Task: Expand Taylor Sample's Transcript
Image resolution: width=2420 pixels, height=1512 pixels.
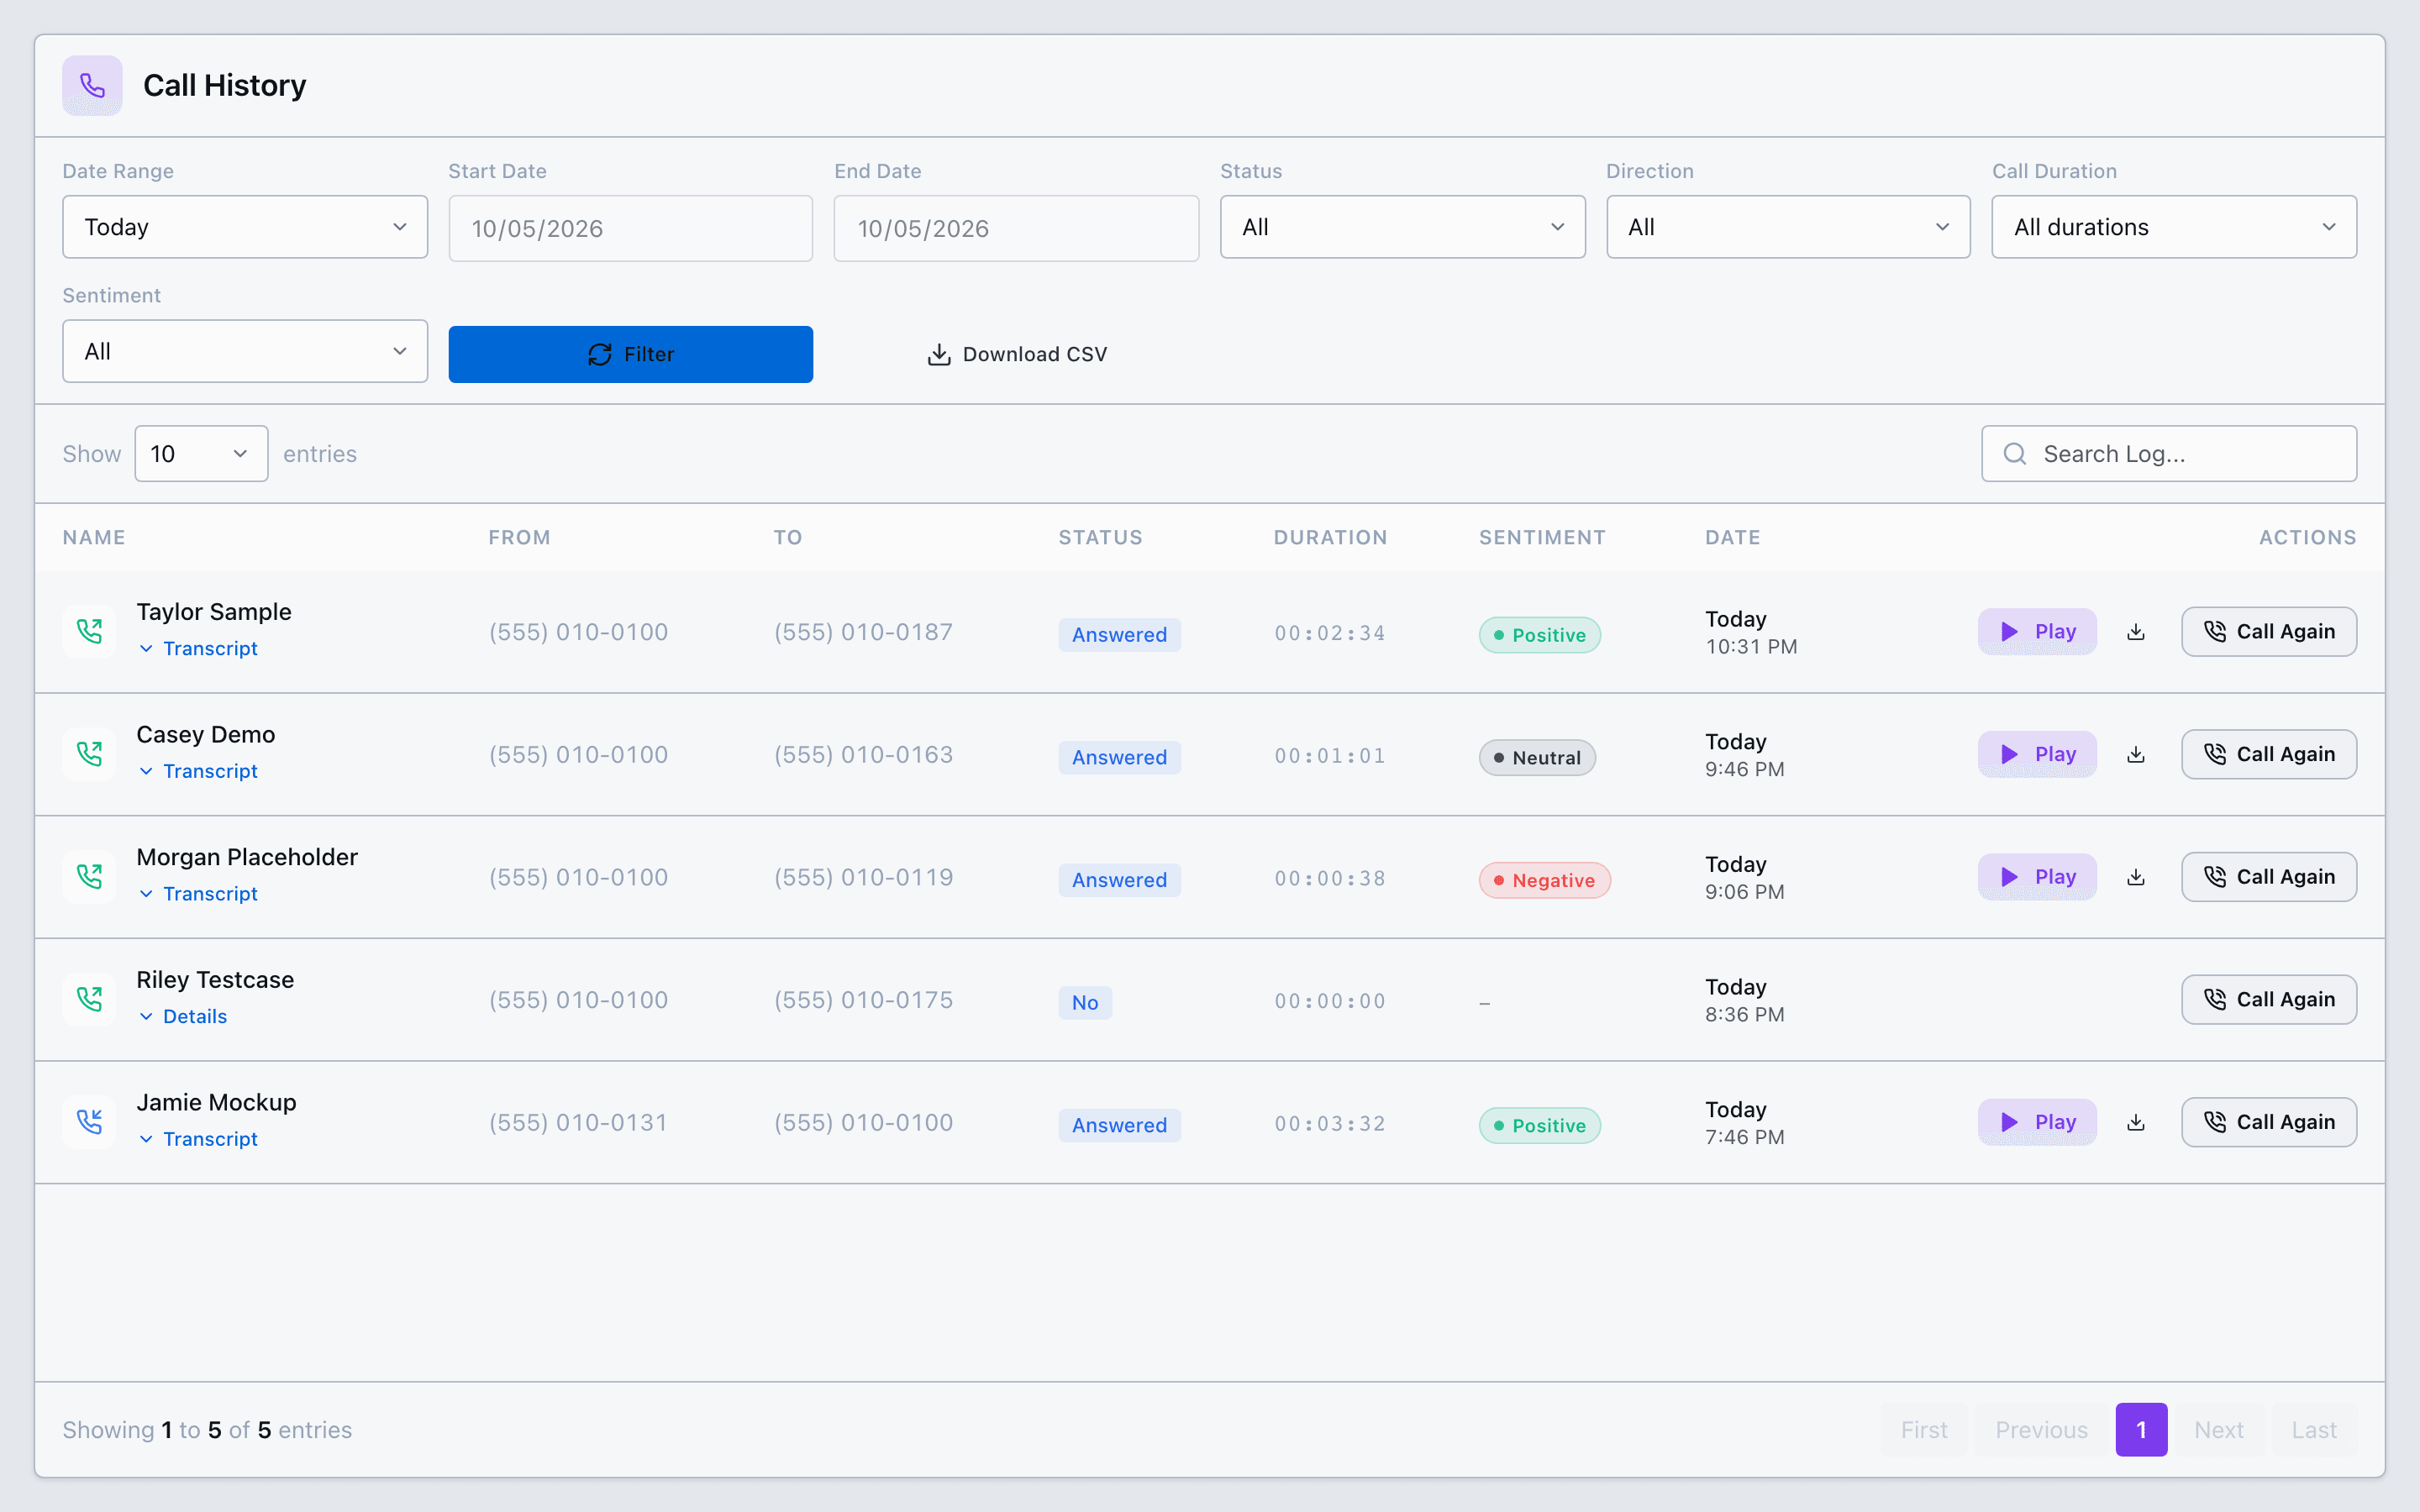Action: coord(198,648)
